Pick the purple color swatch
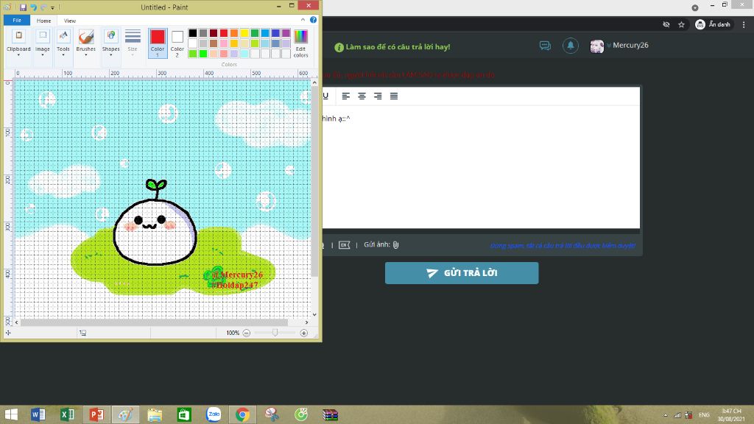754x424 pixels. point(286,33)
